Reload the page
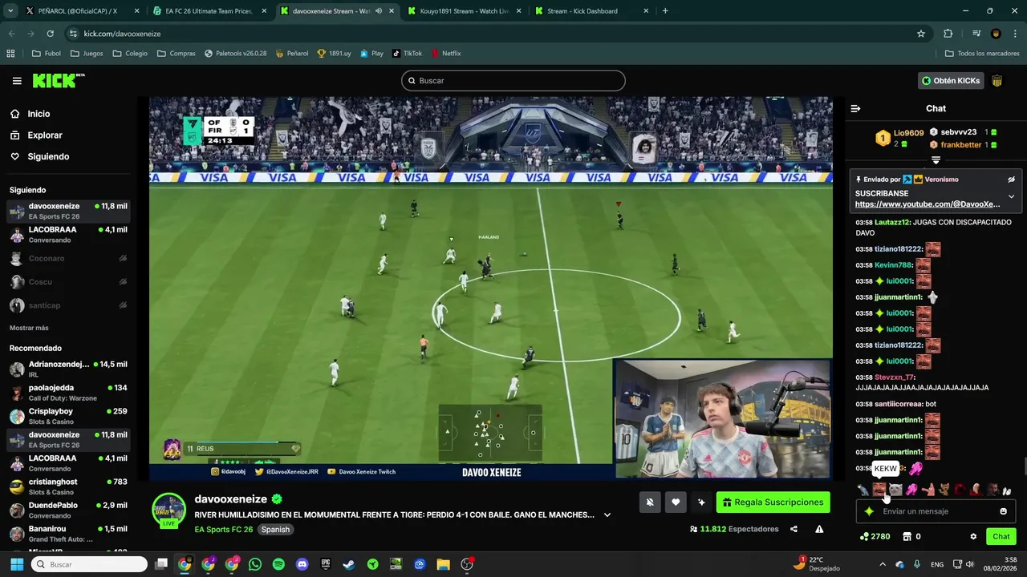Image resolution: width=1027 pixels, height=577 pixels. 50,34
